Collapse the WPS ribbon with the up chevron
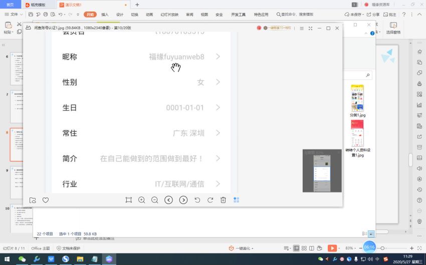Image resolution: width=426 pixels, height=265 pixels. pos(420,14)
